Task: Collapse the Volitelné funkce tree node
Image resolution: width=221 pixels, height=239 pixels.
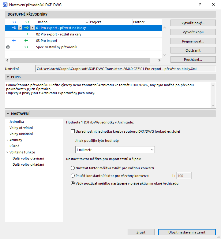Action: pyautogui.click(x=7, y=152)
